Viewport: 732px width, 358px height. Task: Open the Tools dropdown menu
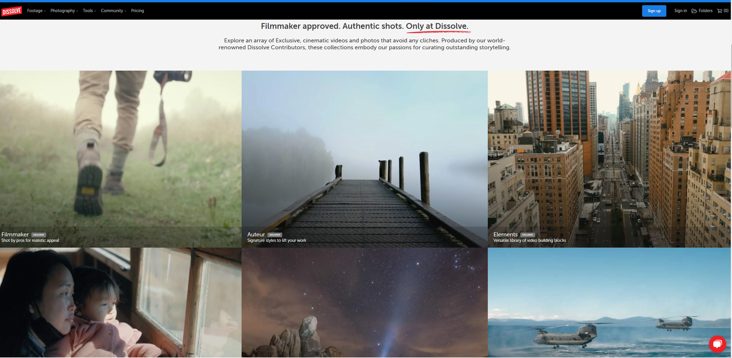coord(89,11)
